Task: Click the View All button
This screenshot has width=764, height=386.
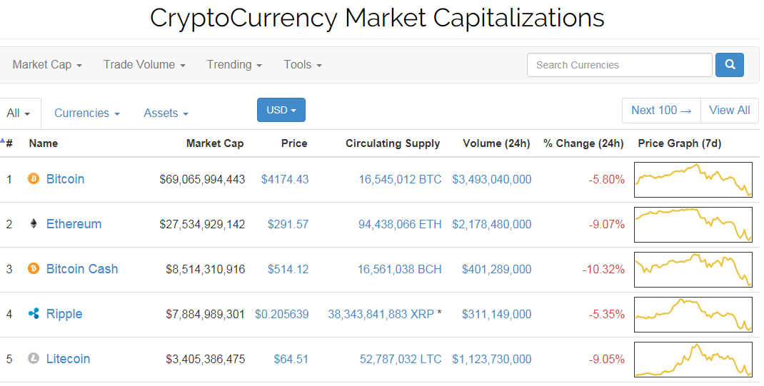Action: coord(729,111)
